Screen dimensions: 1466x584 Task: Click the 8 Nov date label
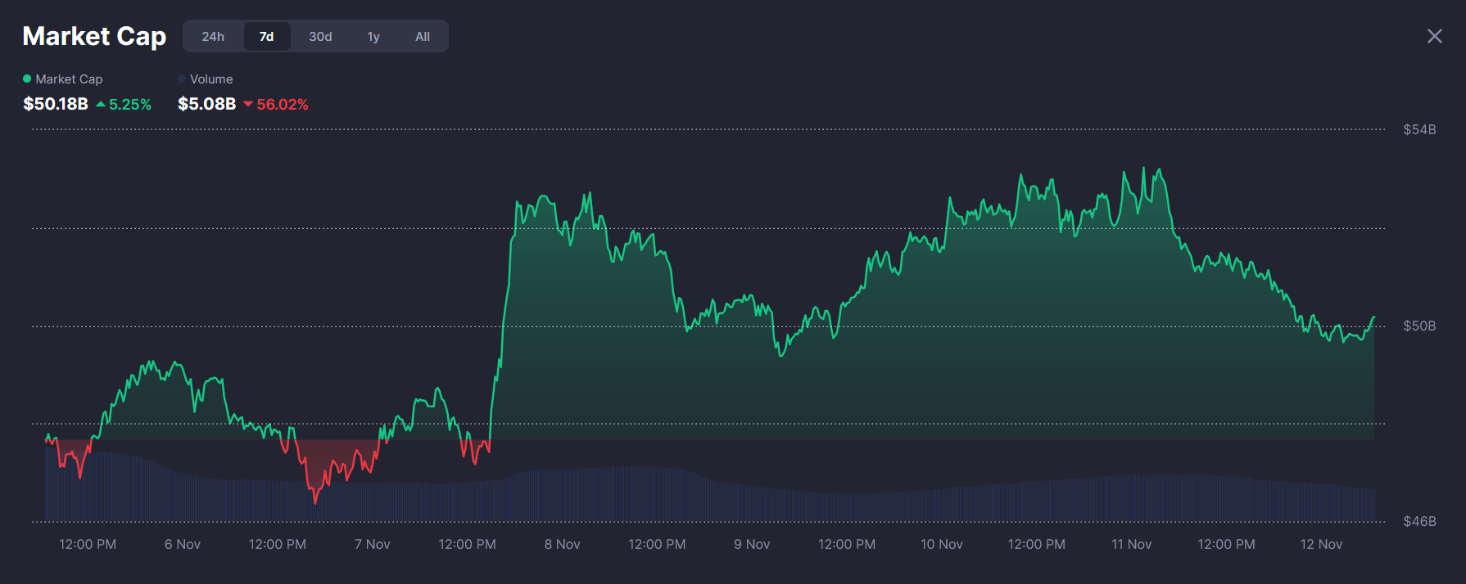(563, 544)
